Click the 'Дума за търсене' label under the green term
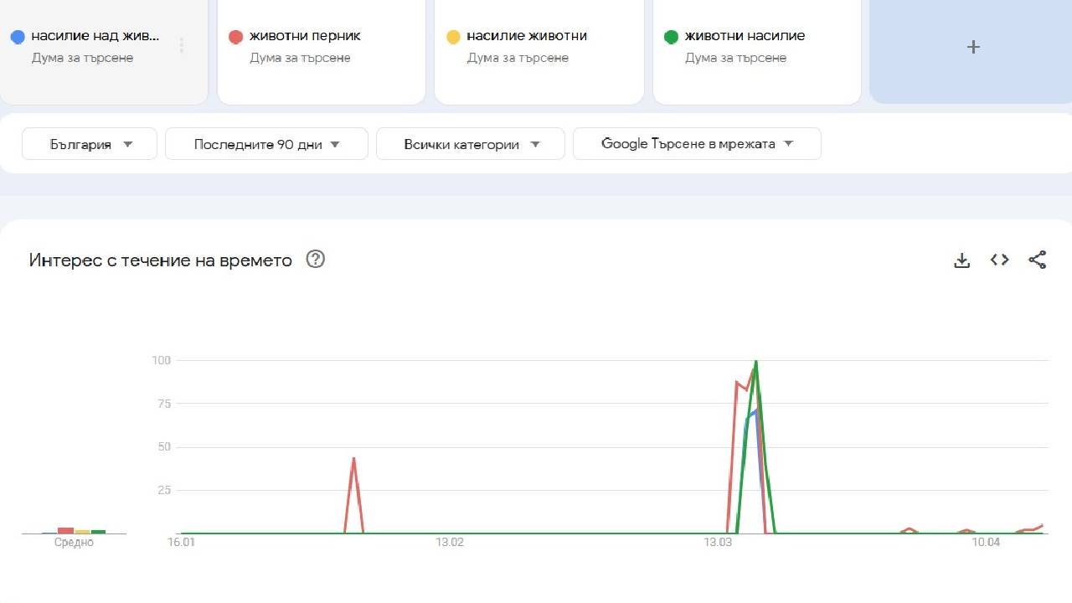The height and width of the screenshot is (603, 1072). (735, 58)
